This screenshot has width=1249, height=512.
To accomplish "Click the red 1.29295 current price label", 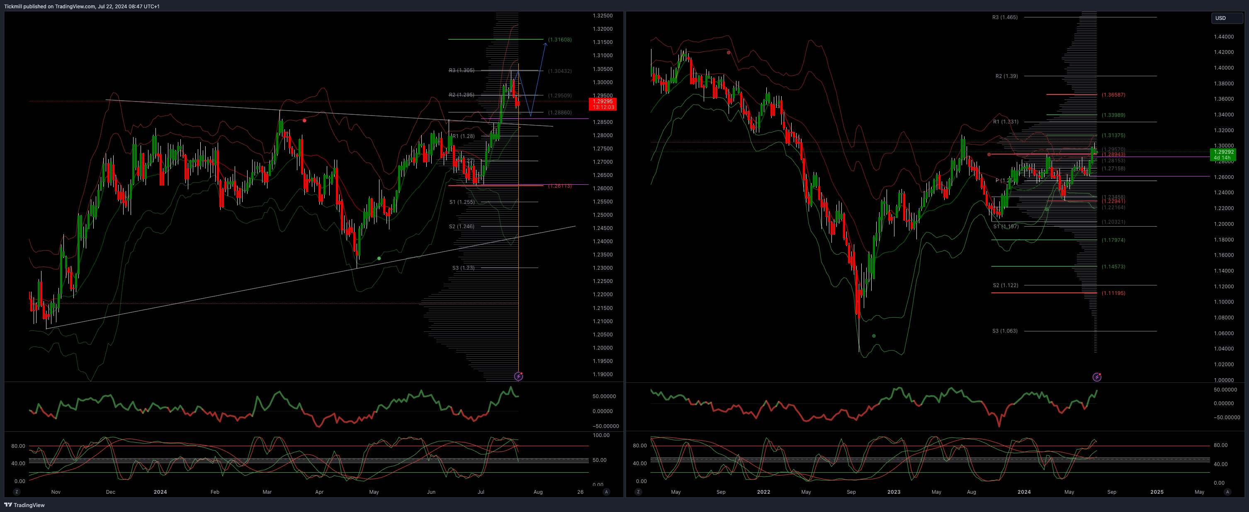I will click(603, 104).
